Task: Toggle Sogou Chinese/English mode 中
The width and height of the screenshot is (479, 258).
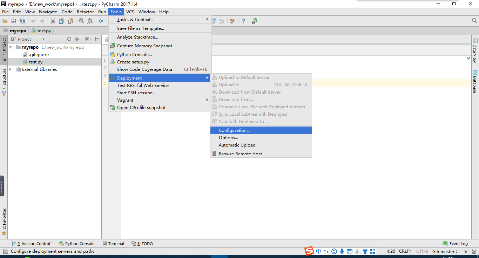Action: [x=319, y=251]
